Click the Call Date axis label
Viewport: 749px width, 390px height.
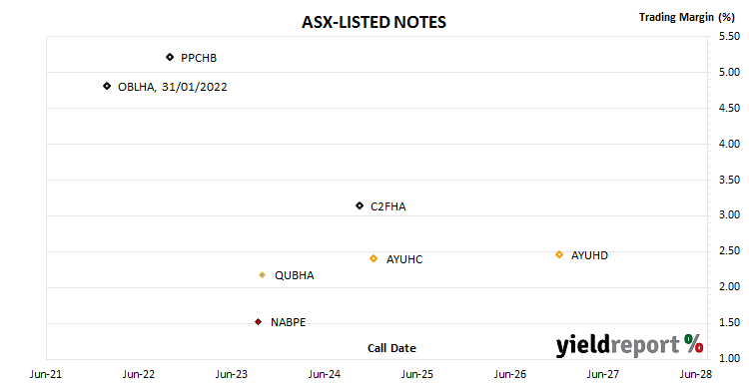pyautogui.click(x=391, y=348)
